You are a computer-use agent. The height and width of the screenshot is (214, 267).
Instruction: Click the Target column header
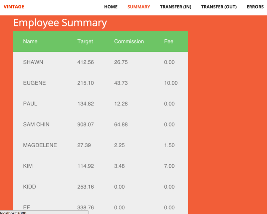click(x=85, y=41)
